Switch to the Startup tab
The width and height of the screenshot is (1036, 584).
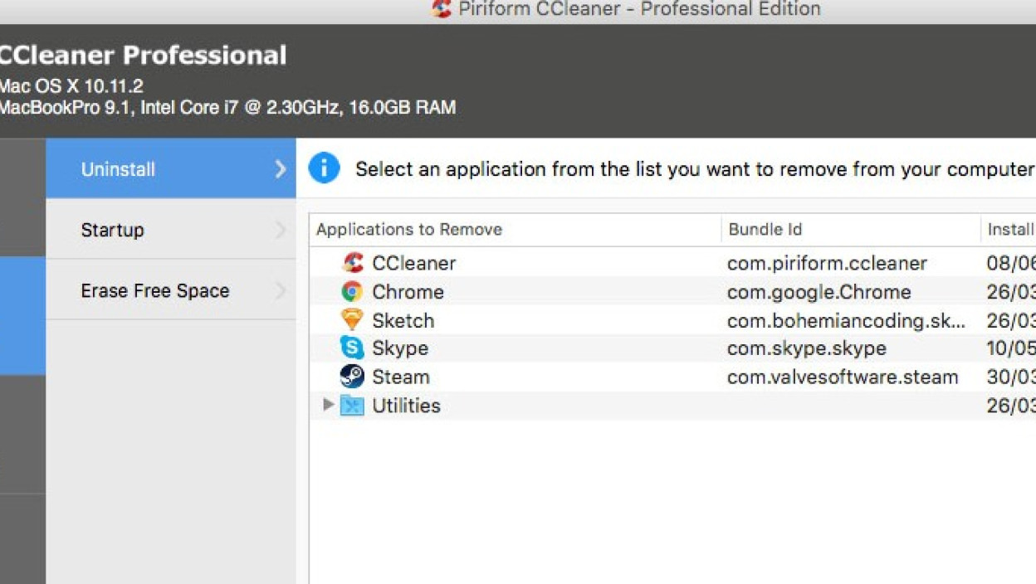(171, 229)
